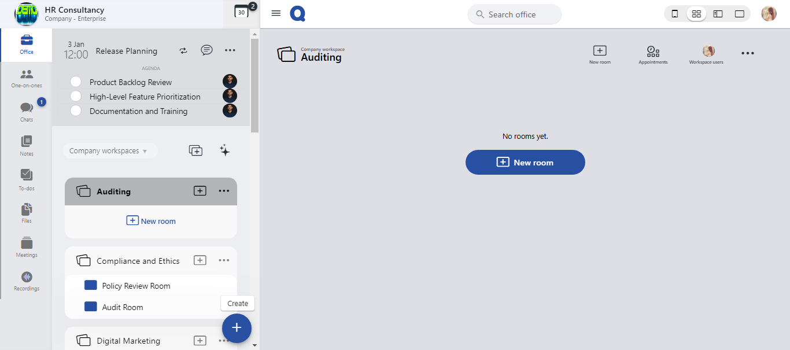790x350 pixels.
Task: Click the repeat icon beside Release Planning
Action: [x=183, y=50]
